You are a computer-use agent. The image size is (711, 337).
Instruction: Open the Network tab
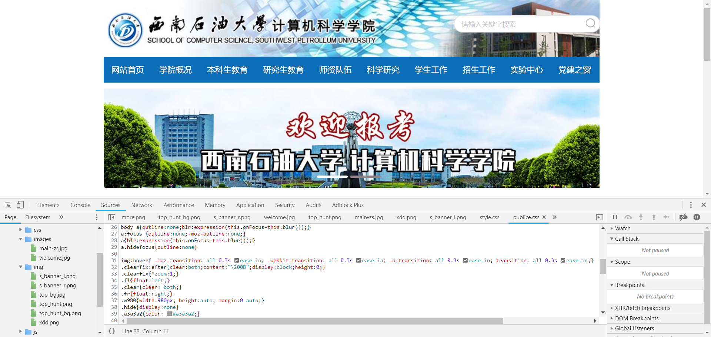[x=142, y=205]
